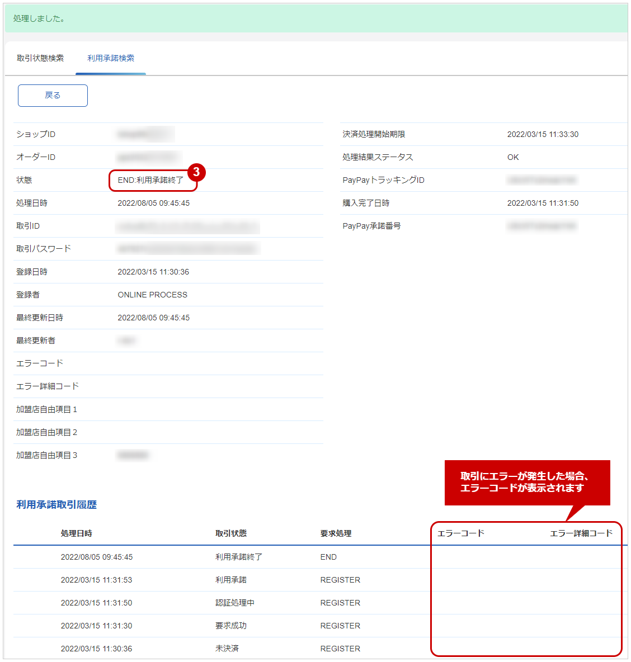The height and width of the screenshot is (662, 631).
Task: Click the 取引状態 column header
Action: click(x=231, y=533)
